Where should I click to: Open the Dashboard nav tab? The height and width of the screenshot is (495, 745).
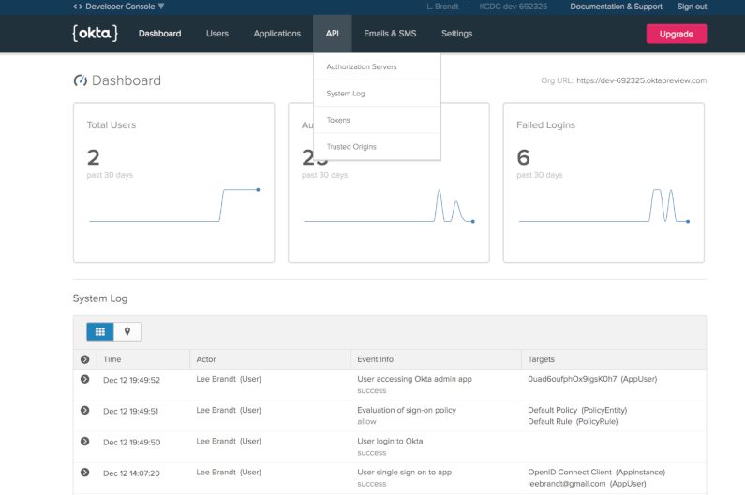point(159,34)
